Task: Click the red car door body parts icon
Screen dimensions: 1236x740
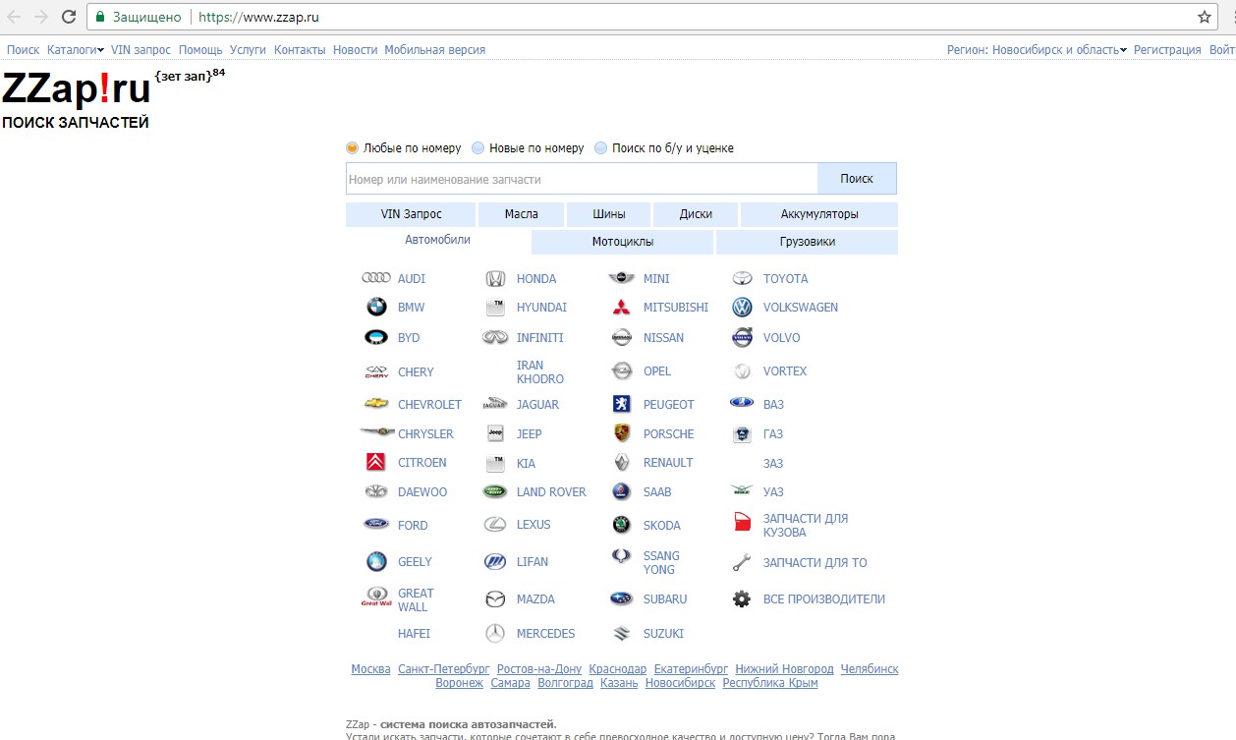Action: pyautogui.click(x=742, y=522)
